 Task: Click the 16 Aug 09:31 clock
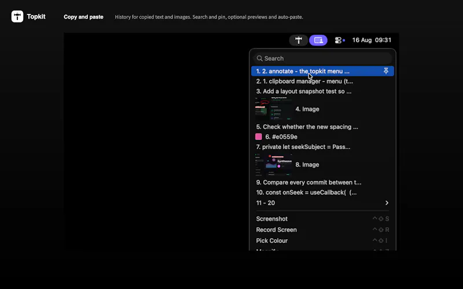372,40
